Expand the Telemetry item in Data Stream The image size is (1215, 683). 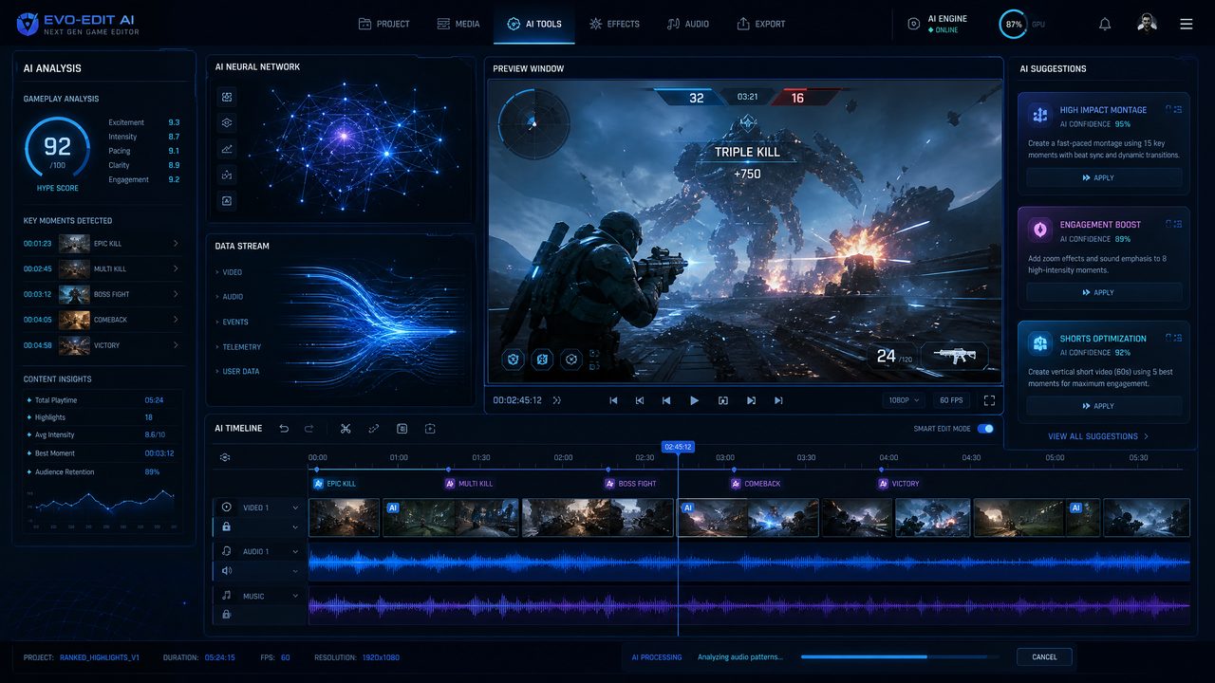click(x=238, y=347)
